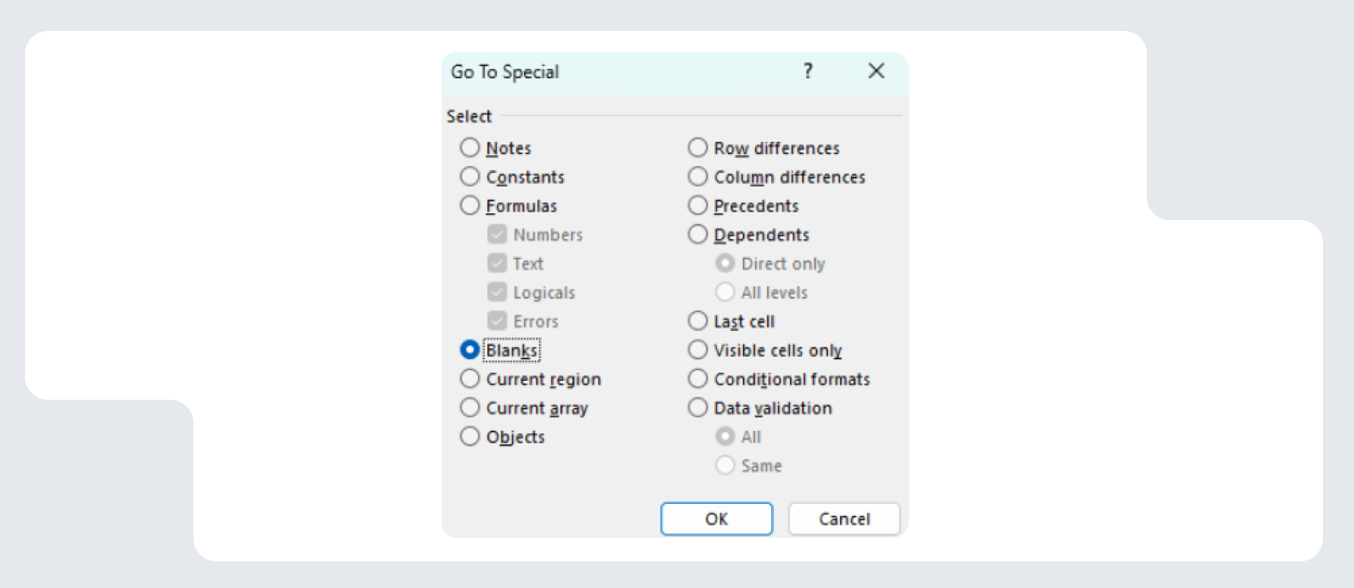Click the help question mark icon
The height and width of the screenshot is (588, 1354).
pos(808,71)
